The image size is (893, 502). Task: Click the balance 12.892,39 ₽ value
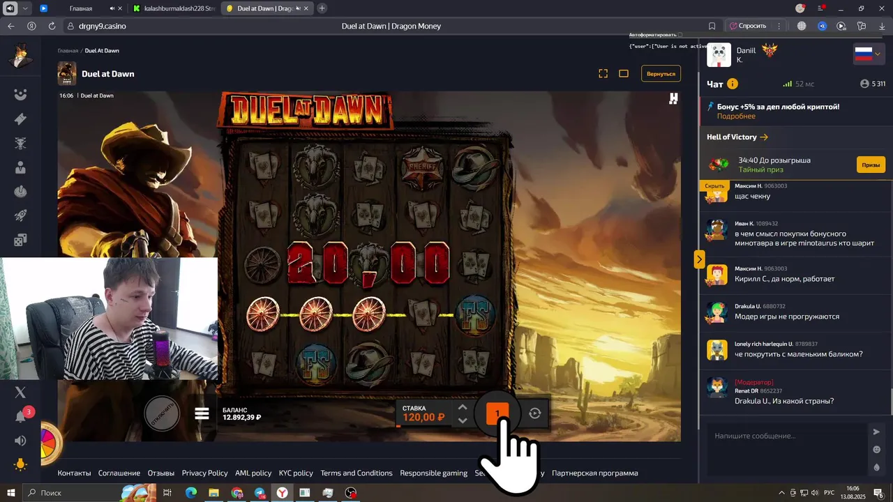[x=242, y=418]
